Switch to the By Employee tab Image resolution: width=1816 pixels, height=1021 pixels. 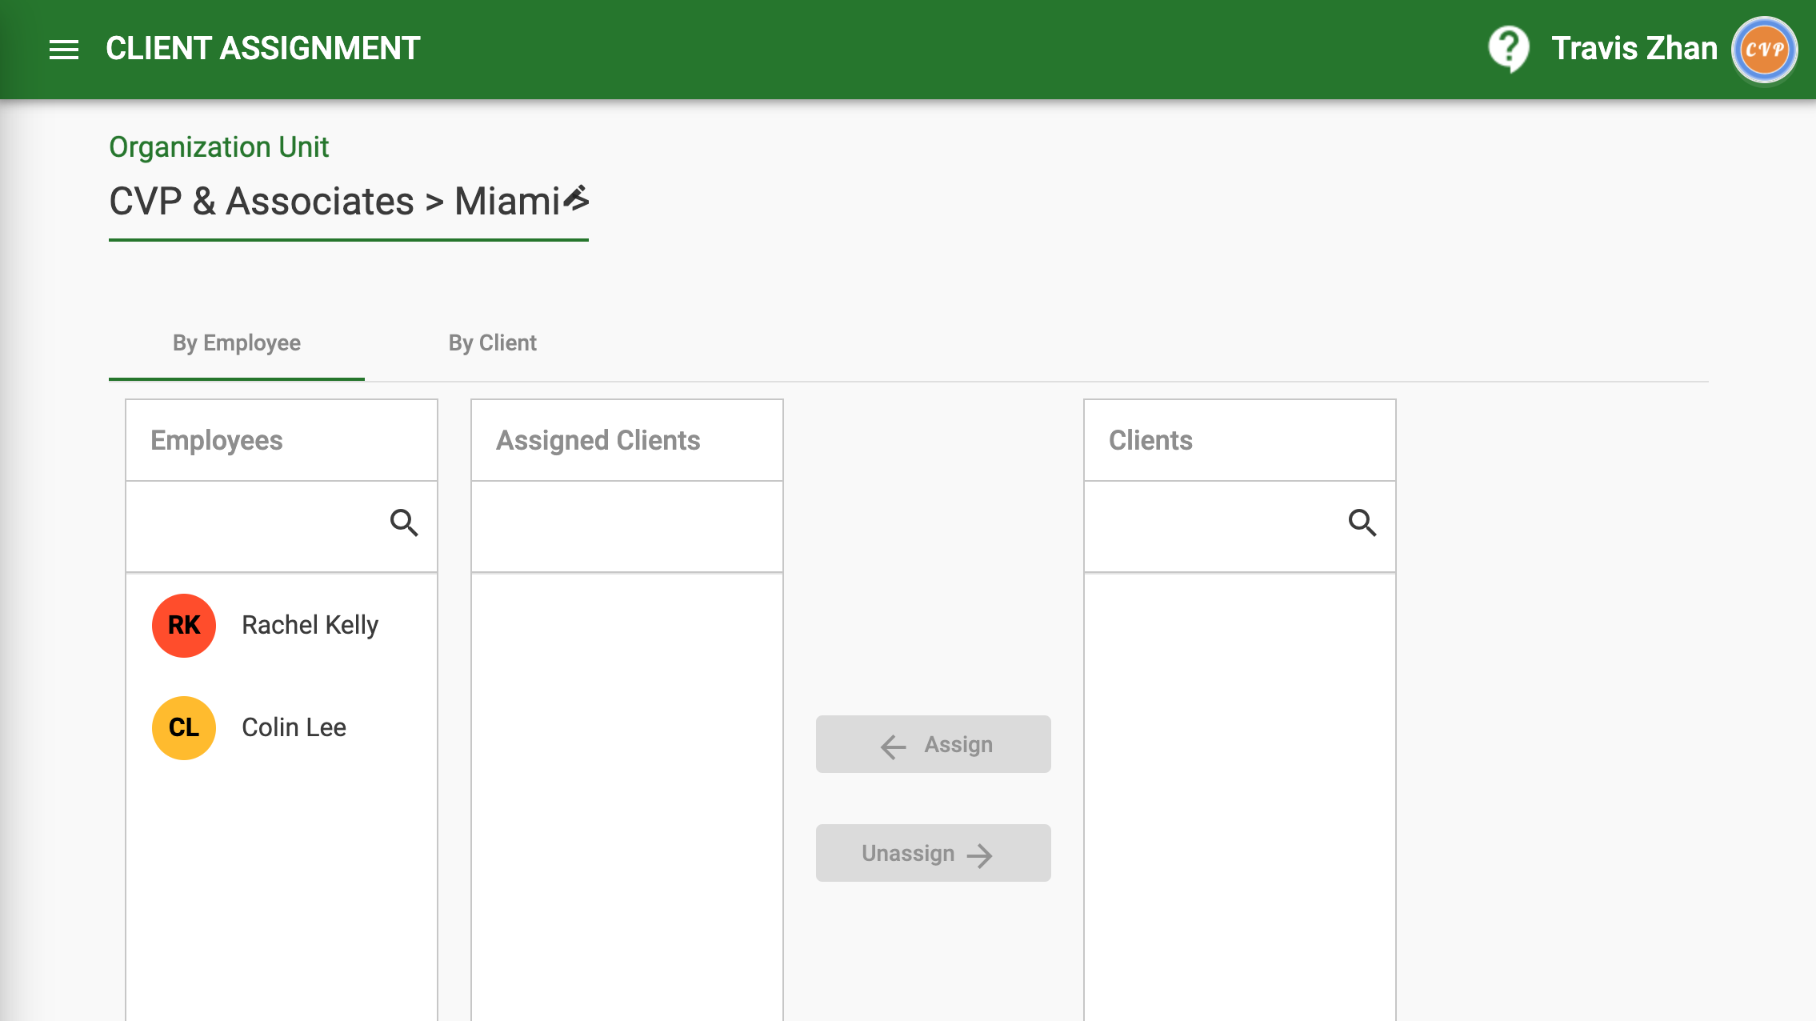point(237,343)
